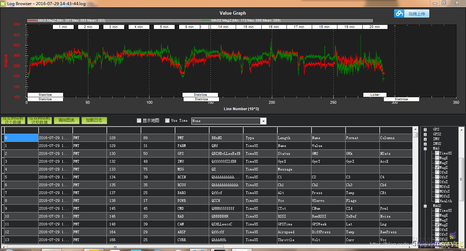Click the 拖拽上传 upload button
466x251 pixels.
(x=412, y=14)
